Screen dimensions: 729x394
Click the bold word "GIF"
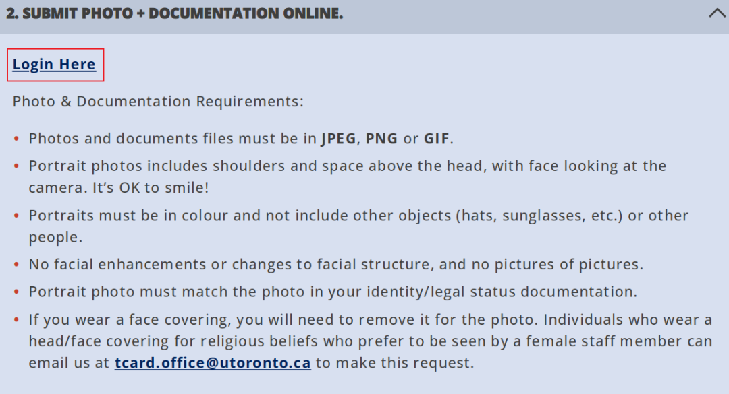(436, 139)
